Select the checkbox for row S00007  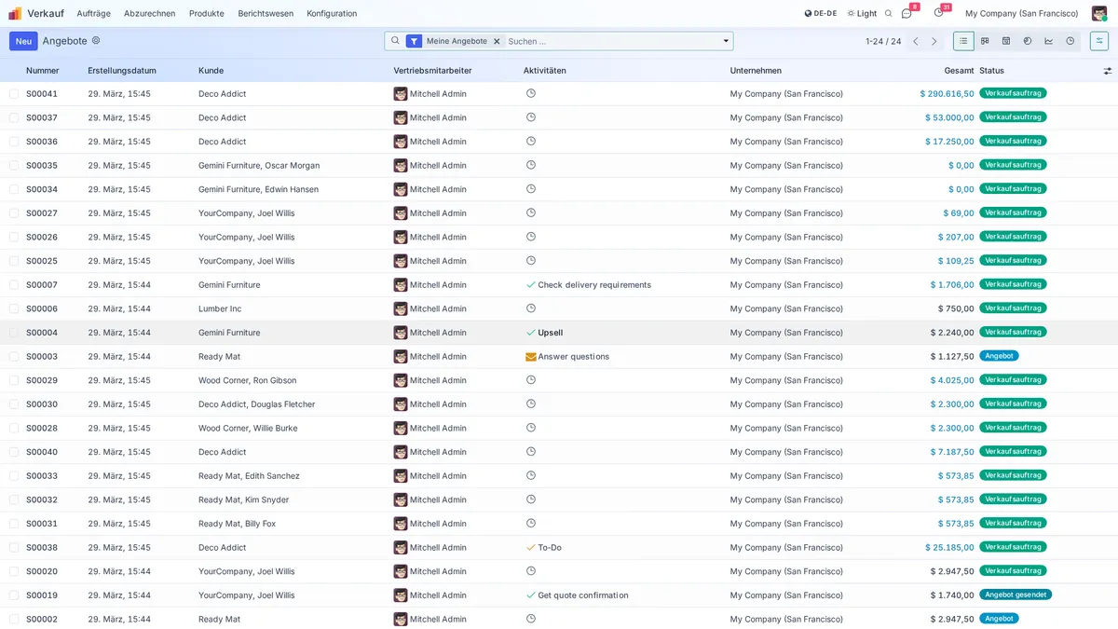[x=12, y=284]
